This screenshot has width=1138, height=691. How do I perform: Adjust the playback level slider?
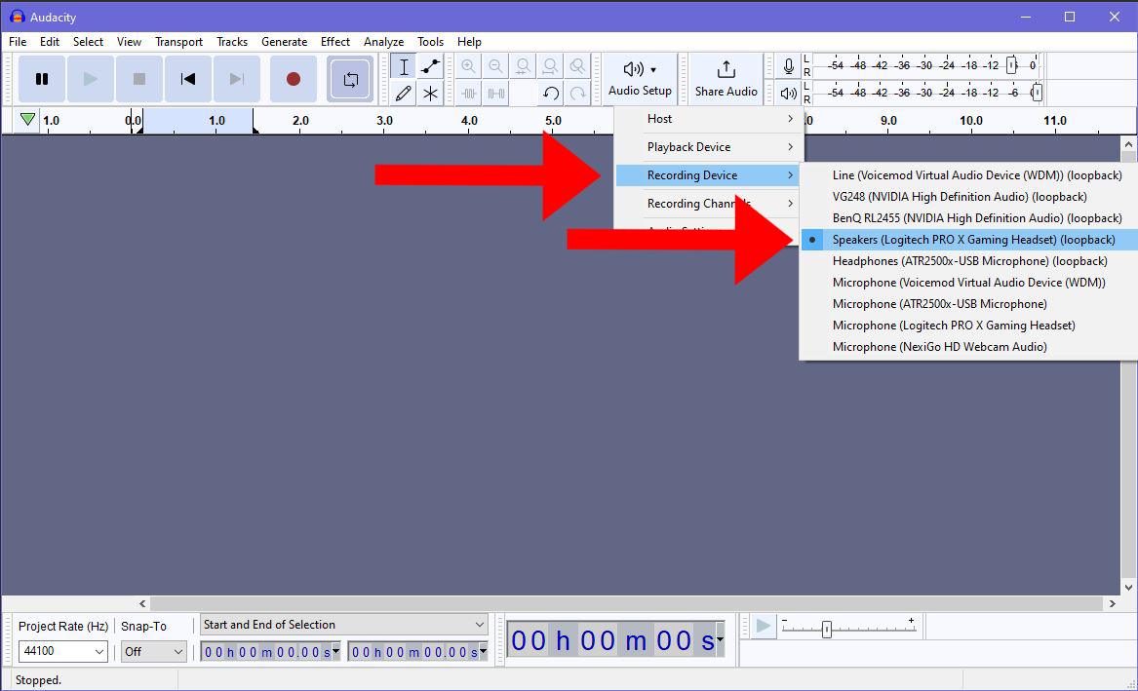(1037, 92)
